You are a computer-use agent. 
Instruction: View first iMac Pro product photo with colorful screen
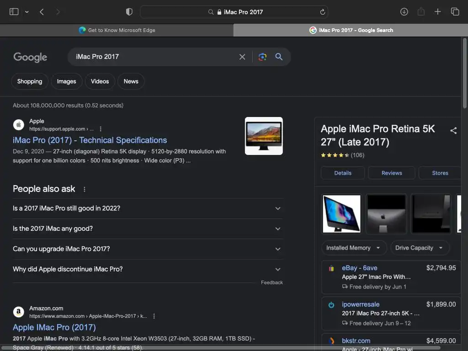tap(341, 214)
